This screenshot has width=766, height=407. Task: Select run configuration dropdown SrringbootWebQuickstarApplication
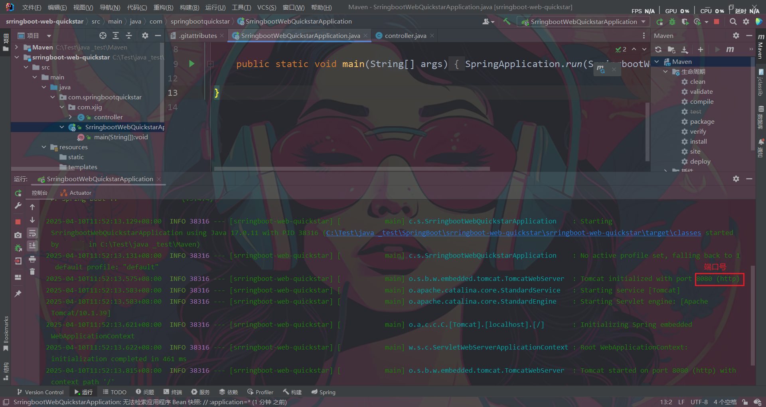click(x=583, y=22)
